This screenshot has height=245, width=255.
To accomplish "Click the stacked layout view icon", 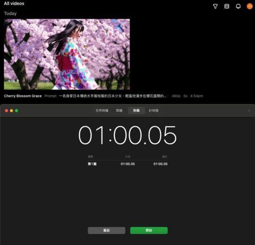I will 227,6.
